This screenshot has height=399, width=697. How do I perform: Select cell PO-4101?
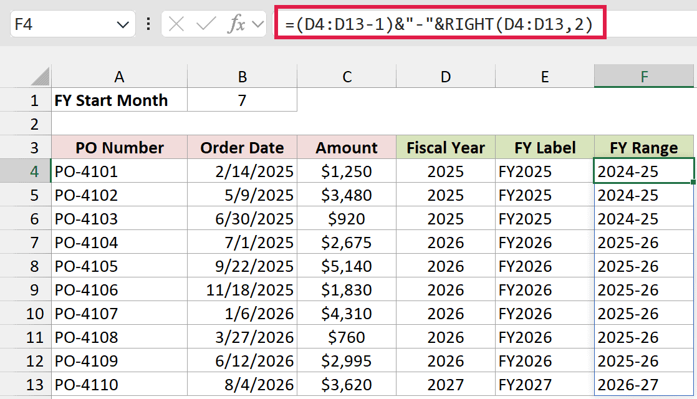pos(119,171)
